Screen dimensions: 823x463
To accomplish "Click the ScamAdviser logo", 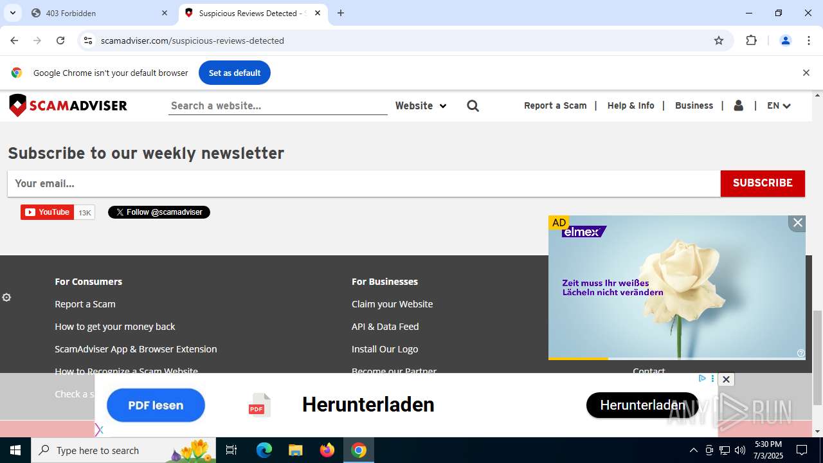I will pos(68,105).
